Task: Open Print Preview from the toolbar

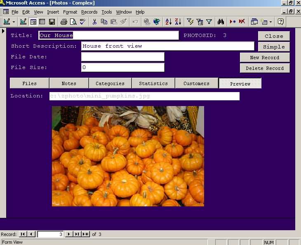Action: click(73, 22)
